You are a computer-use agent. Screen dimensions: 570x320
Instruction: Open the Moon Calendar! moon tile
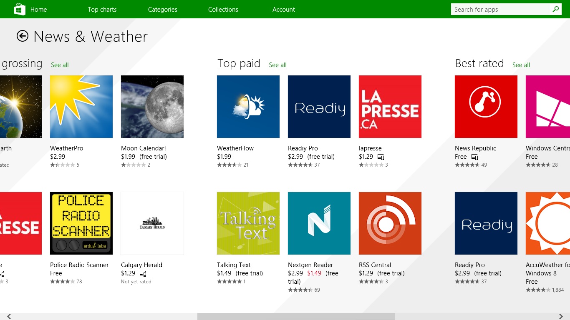coord(152,107)
